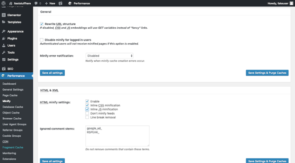This screenshot has height=163, width=295.
Task: Open the comments bubble icon in admin bar
Action: (36, 3)
